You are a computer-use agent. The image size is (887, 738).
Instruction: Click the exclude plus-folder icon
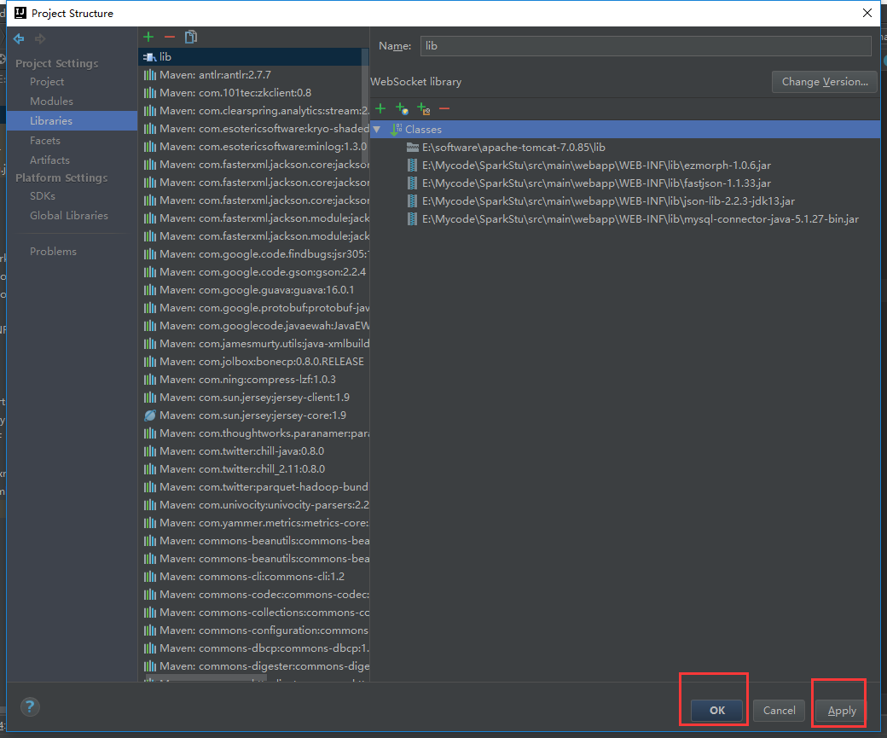coord(423,108)
